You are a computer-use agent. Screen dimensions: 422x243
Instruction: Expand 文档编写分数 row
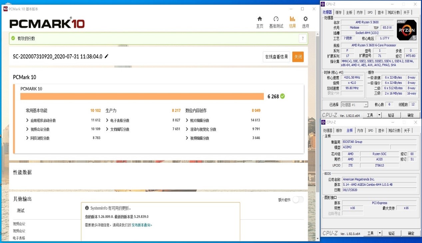point(107,129)
